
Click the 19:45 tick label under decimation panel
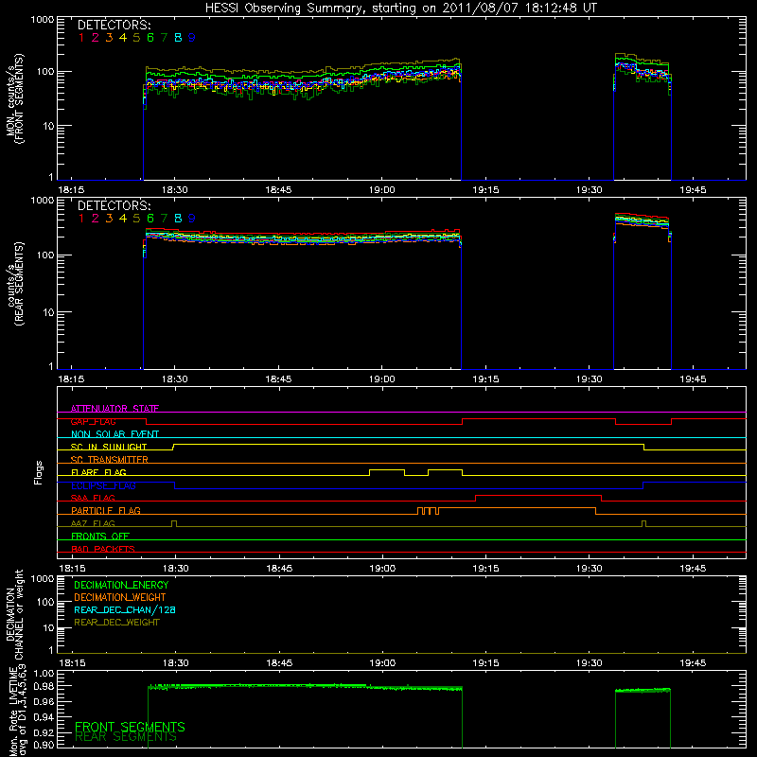(x=693, y=663)
